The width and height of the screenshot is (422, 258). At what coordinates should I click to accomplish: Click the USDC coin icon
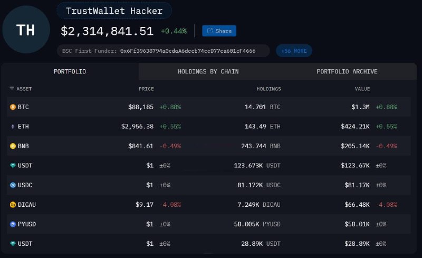pos(13,185)
